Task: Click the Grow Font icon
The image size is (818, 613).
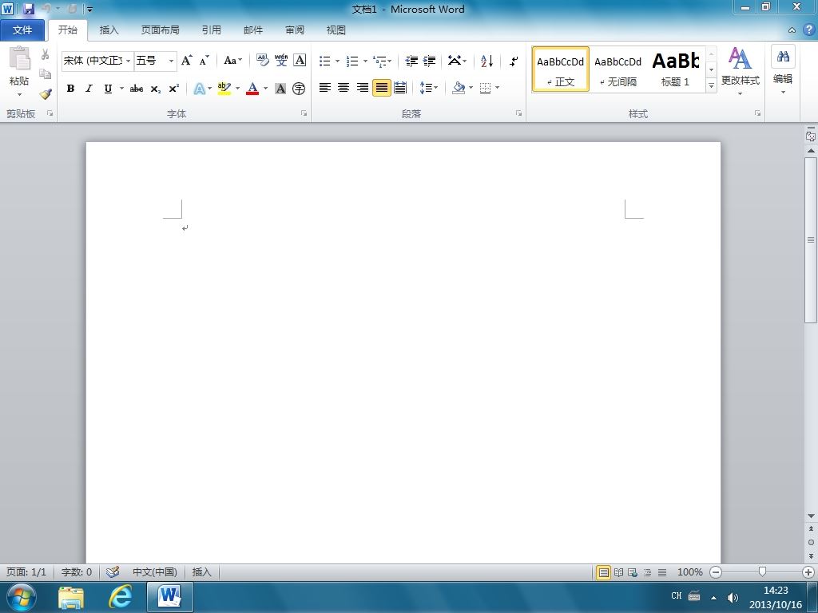Action: pyautogui.click(x=186, y=61)
